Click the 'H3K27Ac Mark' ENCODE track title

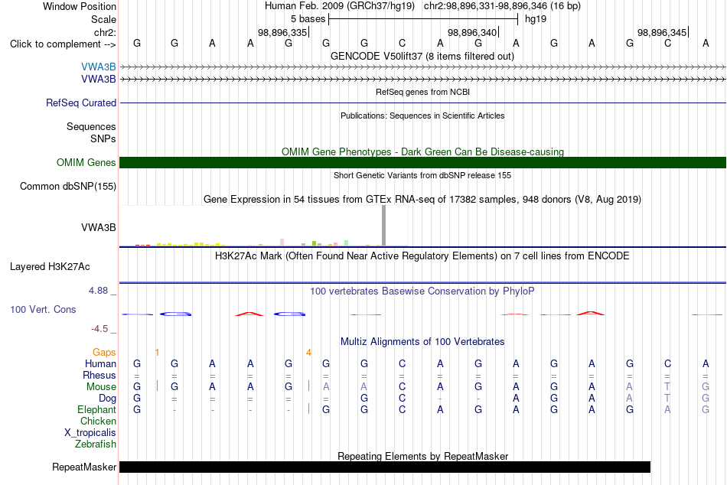[x=422, y=256]
